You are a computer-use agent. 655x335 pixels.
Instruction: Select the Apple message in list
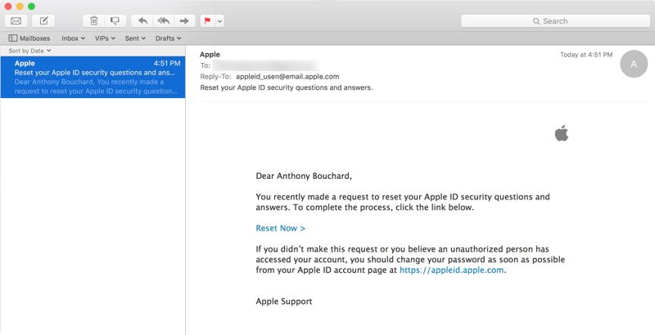click(x=93, y=77)
